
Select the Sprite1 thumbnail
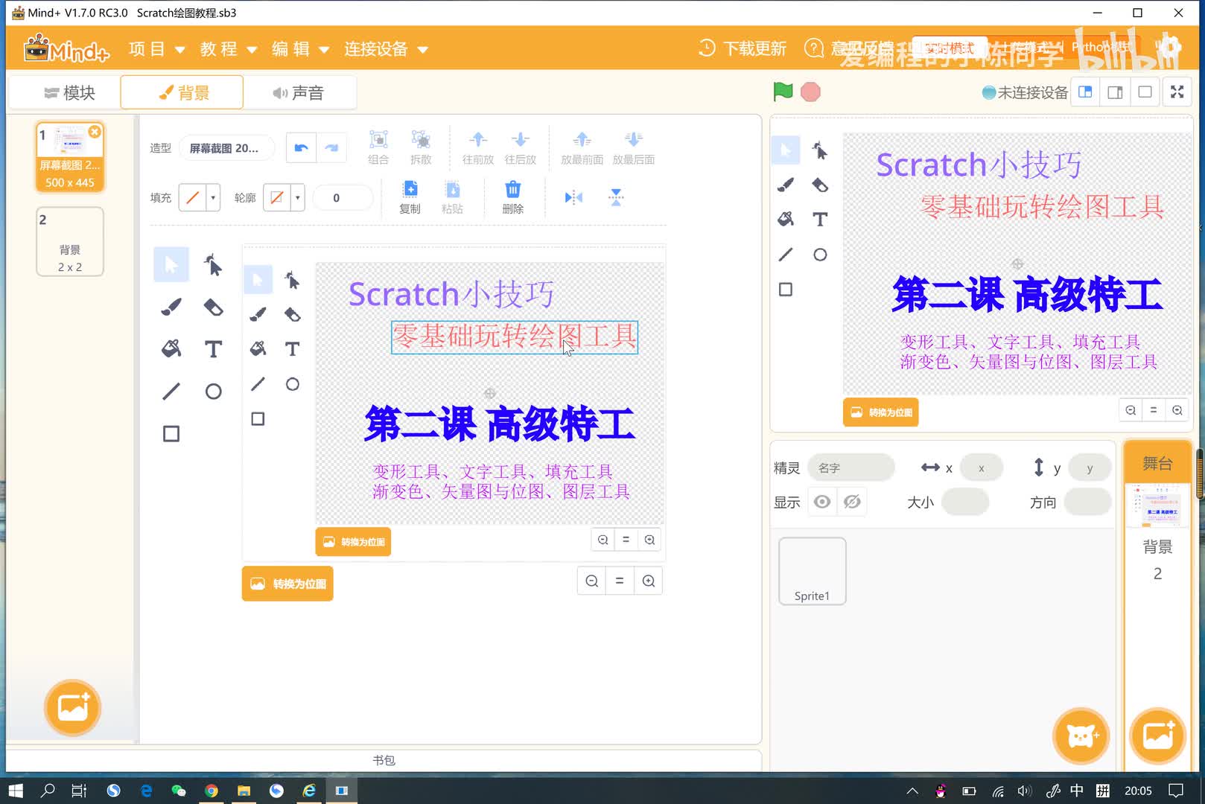point(812,571)
